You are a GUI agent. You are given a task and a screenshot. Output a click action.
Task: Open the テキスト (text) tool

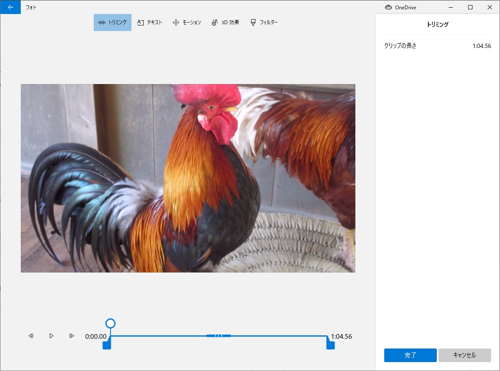(x=150, y=22)
